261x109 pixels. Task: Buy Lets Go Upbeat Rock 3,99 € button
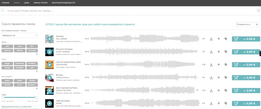click(246, 65)
